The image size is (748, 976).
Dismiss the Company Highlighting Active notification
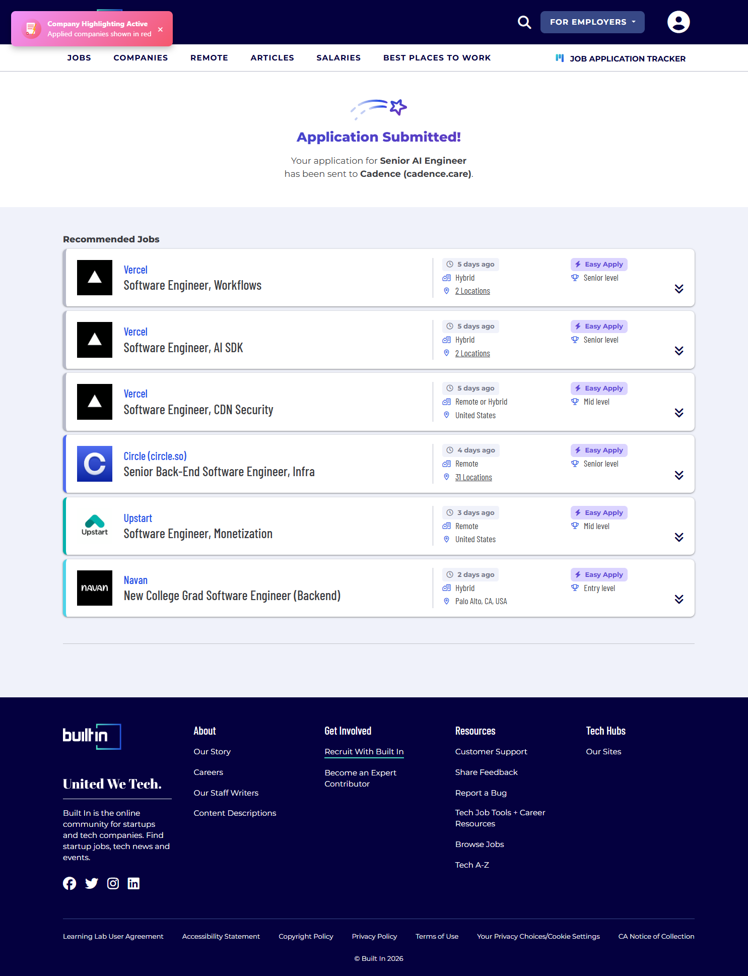[x=160, y=29]
